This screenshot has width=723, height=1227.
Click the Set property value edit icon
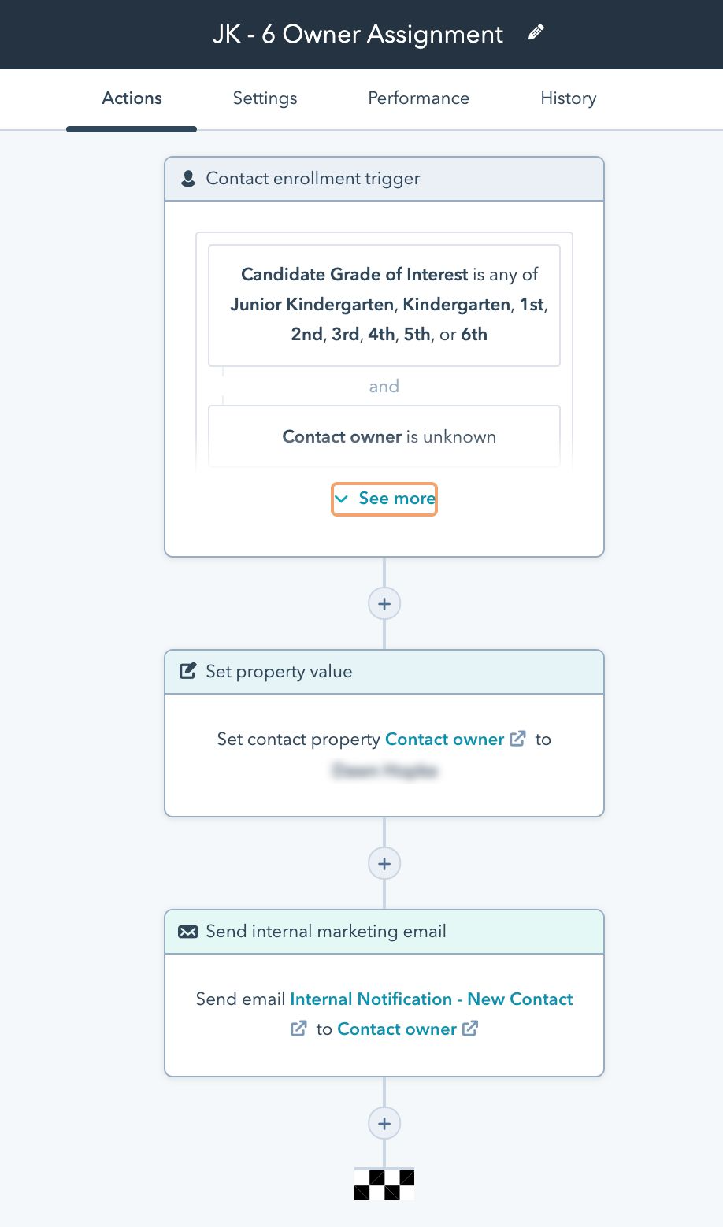tap(188, 672)
